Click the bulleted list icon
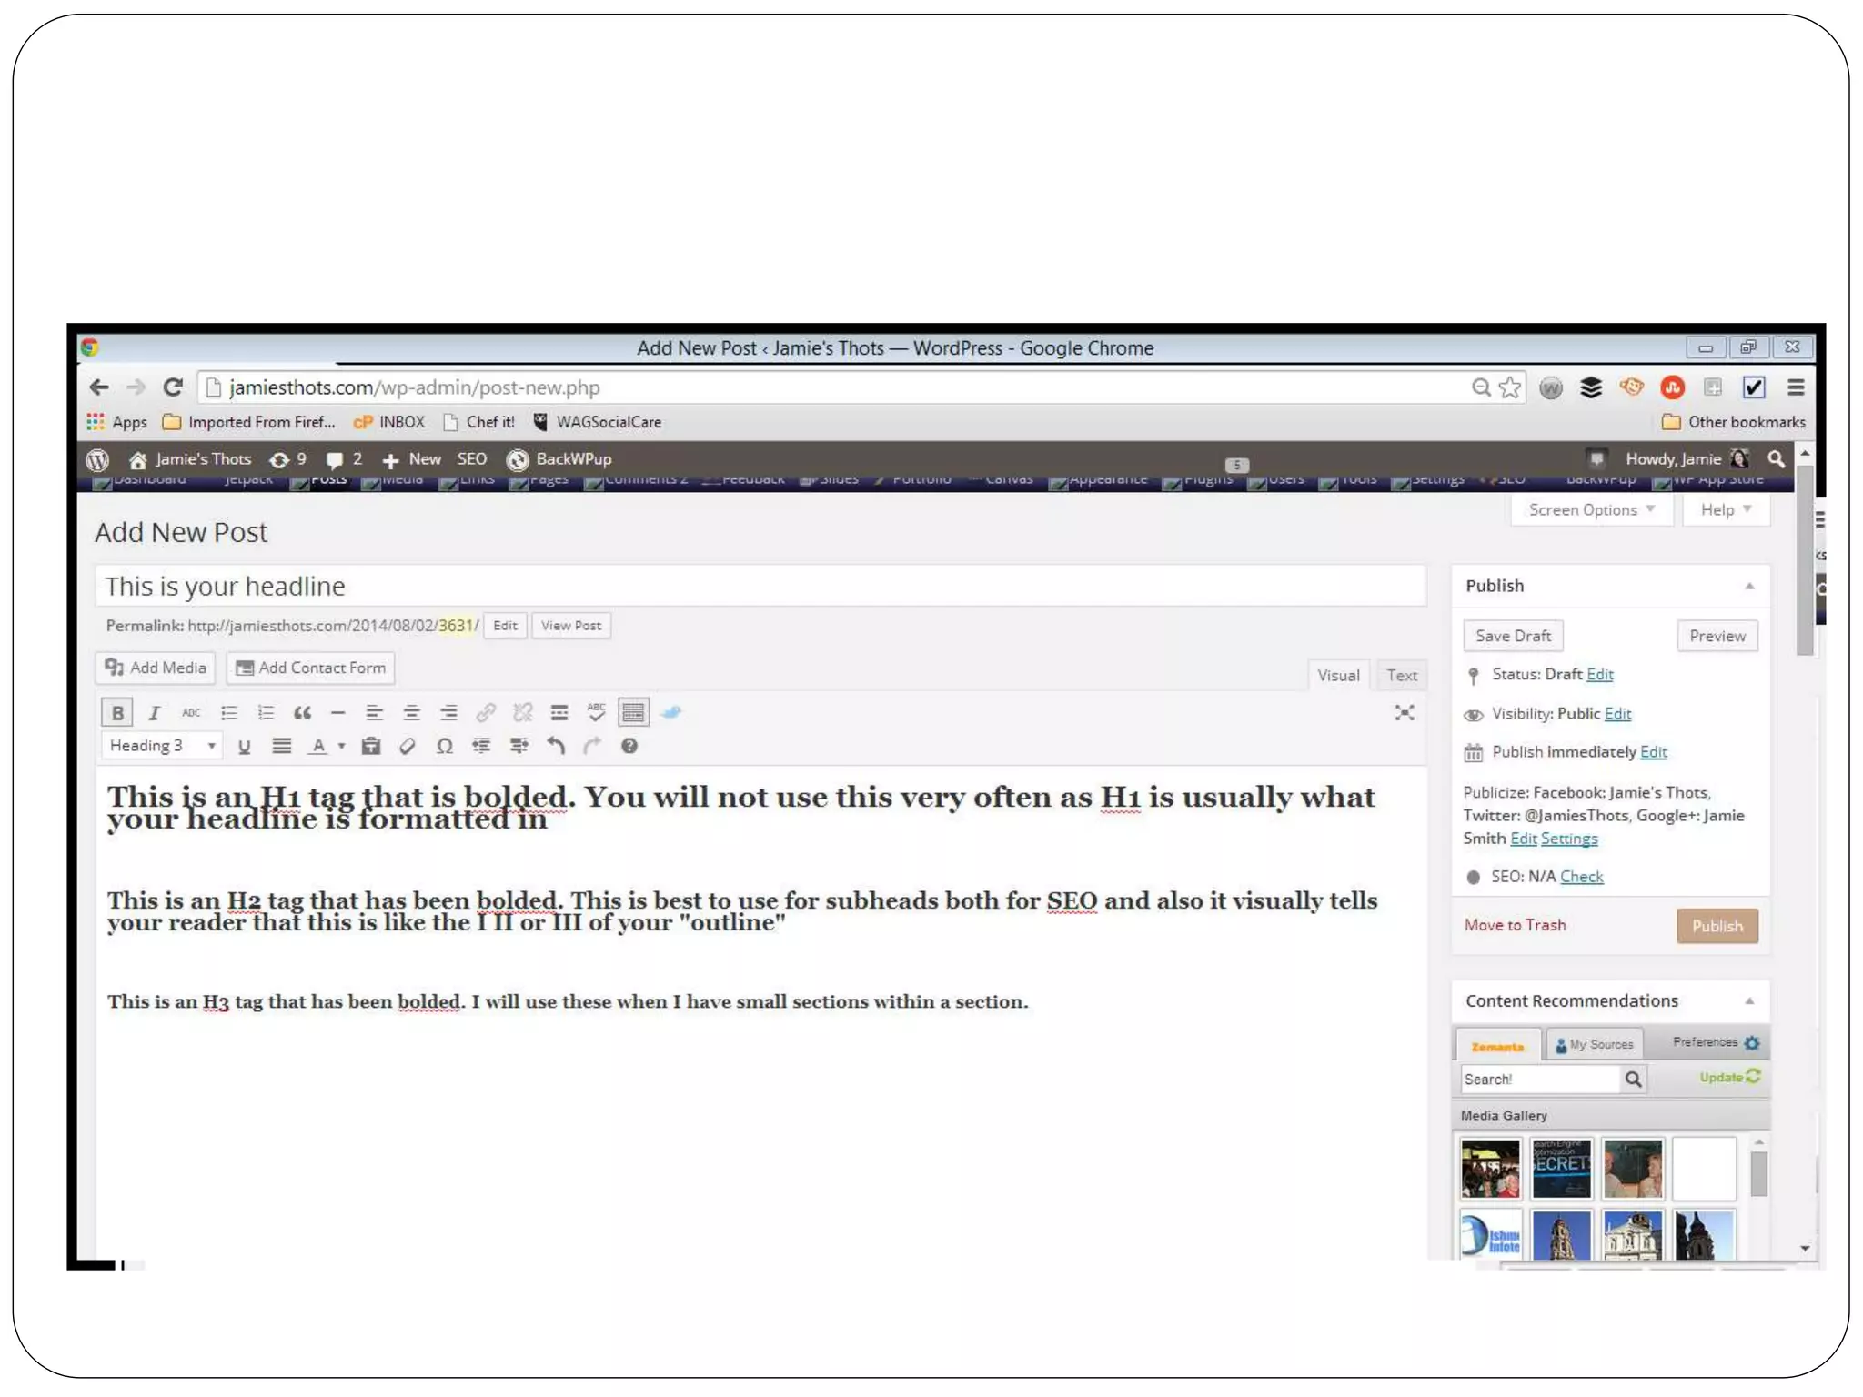Image resolution: width=1863 pixels, height=1397 pixels. pyautogui.click(x=228, y=713)
